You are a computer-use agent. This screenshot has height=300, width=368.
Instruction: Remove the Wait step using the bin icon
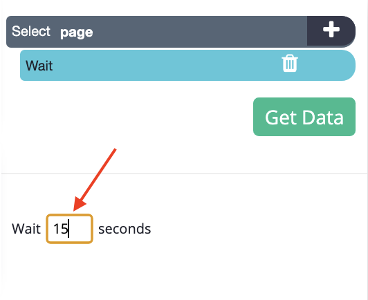pos(290,63)
